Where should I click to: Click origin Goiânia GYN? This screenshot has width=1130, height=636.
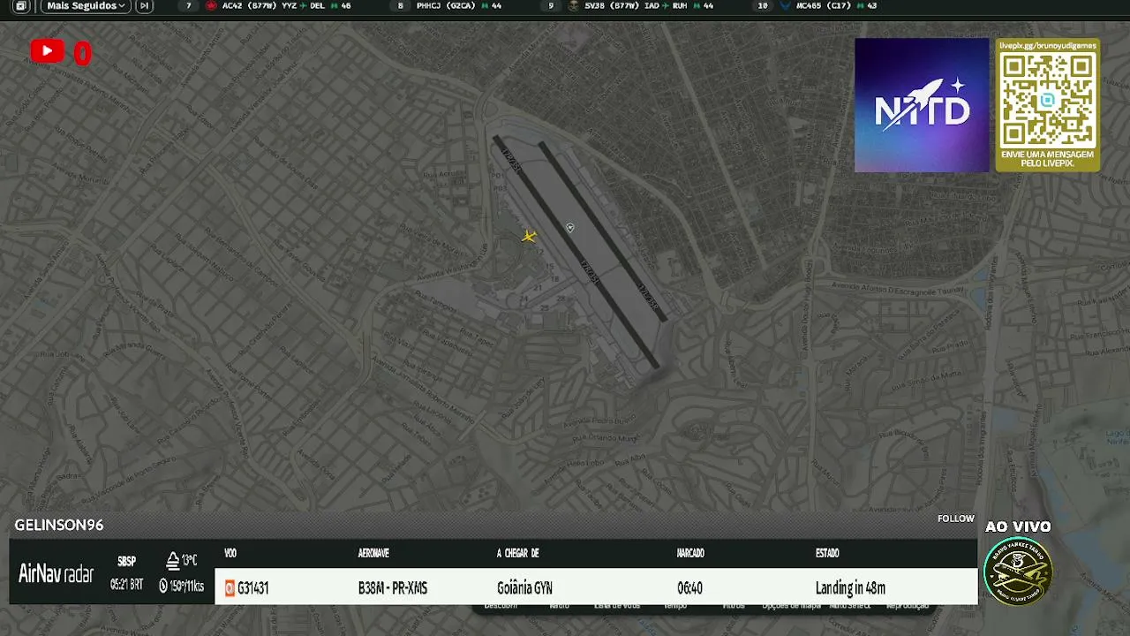tap(524, 588)
